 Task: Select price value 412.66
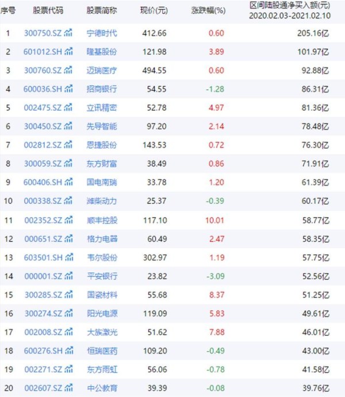[x=154, y=33]
